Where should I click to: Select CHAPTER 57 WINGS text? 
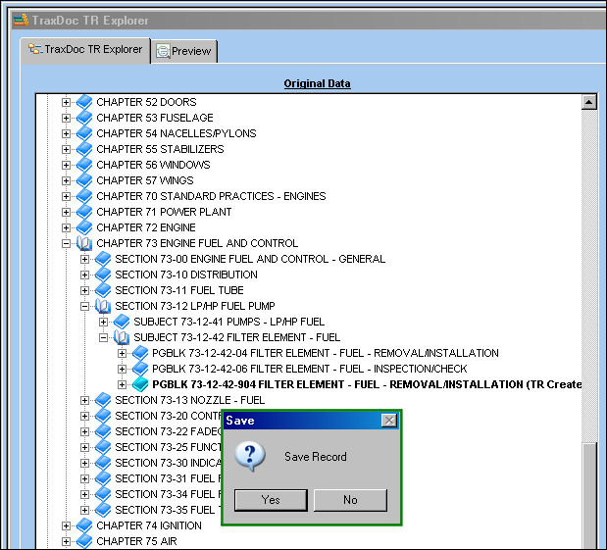coord(145,180)
